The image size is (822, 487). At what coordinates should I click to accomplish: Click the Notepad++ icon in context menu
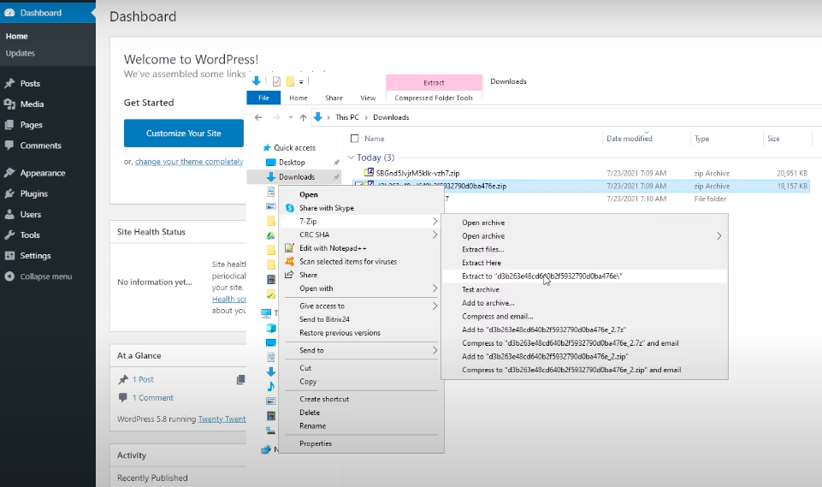pyautogui.click(x=290, y=248)
